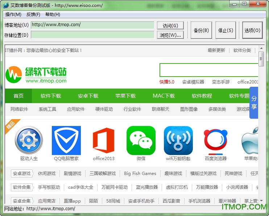This screenshot has width=269, height=216.
Task: Click the red 快播5.0 link
Action: (x=167, y=82)
